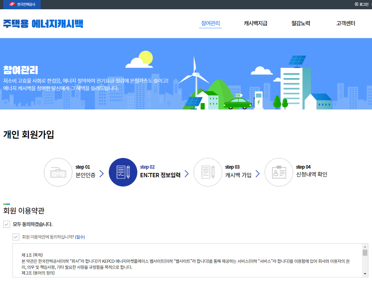
Task: Click the step 04 ID card icon
Action: click(x=279, y=172)
